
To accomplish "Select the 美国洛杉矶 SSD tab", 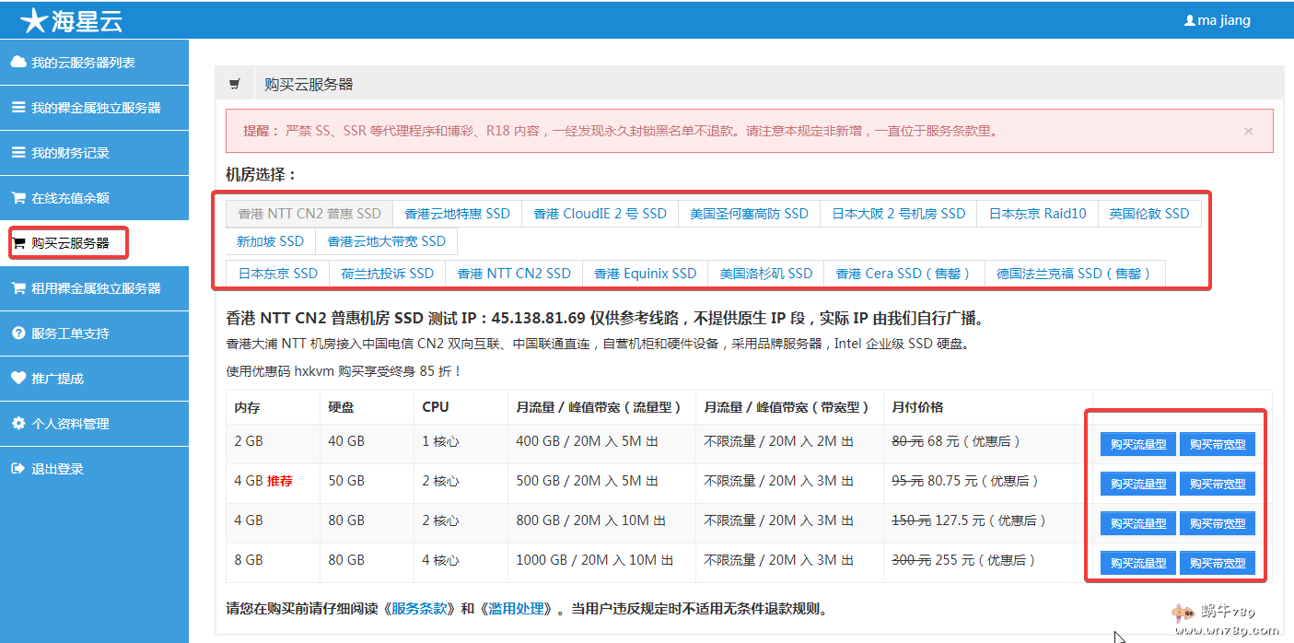I will [765, 273].
